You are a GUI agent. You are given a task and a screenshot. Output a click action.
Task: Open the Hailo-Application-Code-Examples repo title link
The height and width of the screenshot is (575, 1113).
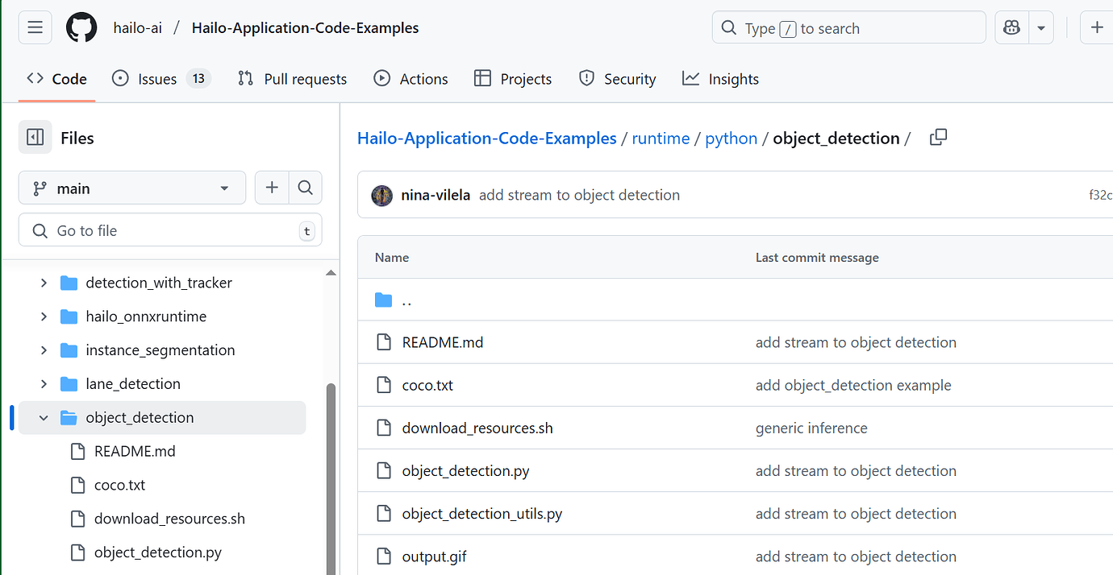(306, 28)
